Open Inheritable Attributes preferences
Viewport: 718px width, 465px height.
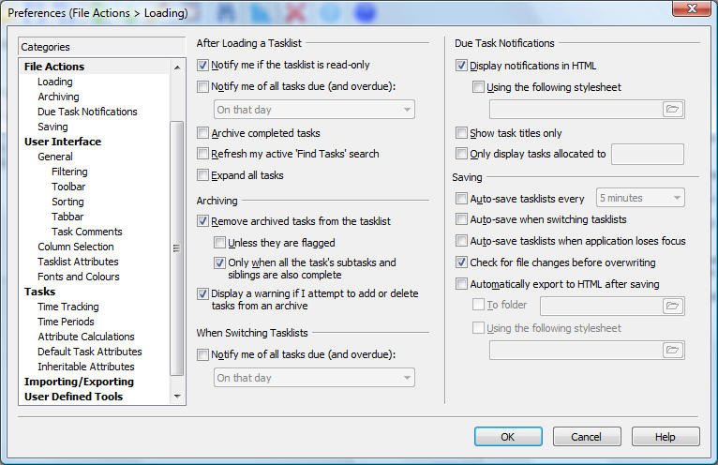(x=86, y=367)
